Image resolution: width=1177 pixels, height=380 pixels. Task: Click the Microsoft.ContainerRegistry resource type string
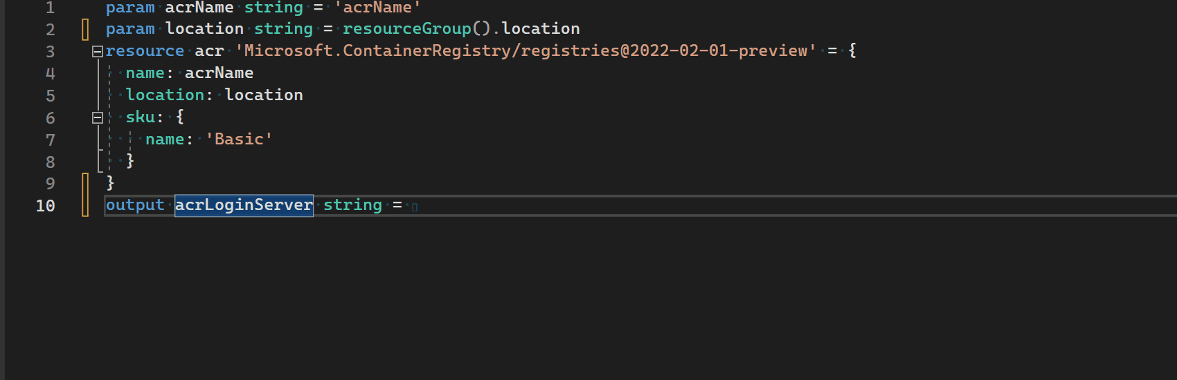click(x=526, y=51)
